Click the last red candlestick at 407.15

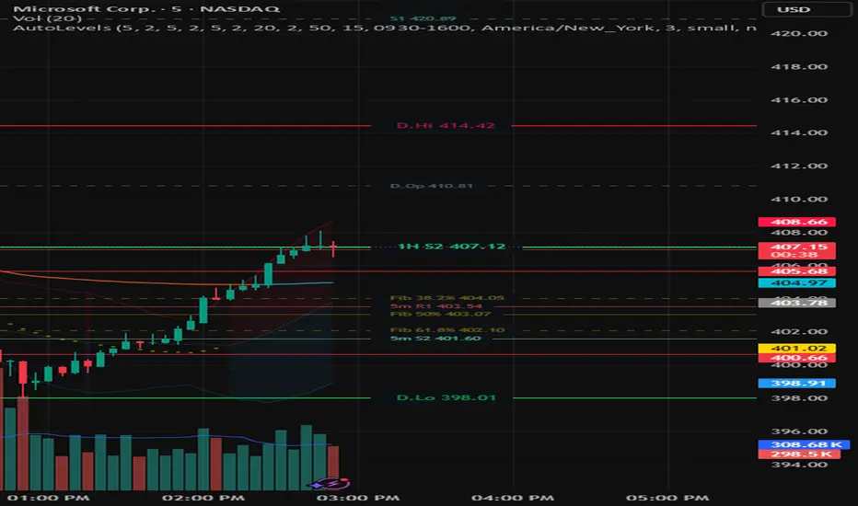(x=332, y=249)
